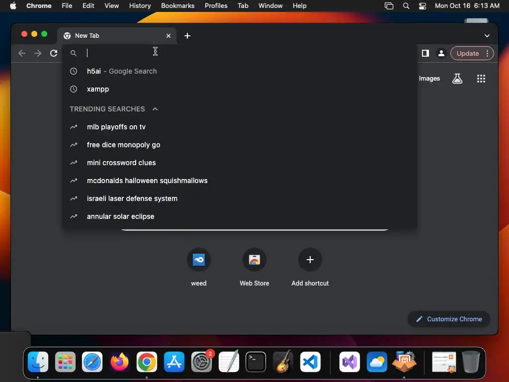Image resolution: width=509 pixels, height=382 pixels.
Task: Open TextEdit from the dock
Action: point(229,362)
